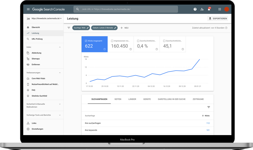Enable the Impressionen checkbox
Viewport: 253px width, 150px height.
pyautogui.click(x=112, y=41)
